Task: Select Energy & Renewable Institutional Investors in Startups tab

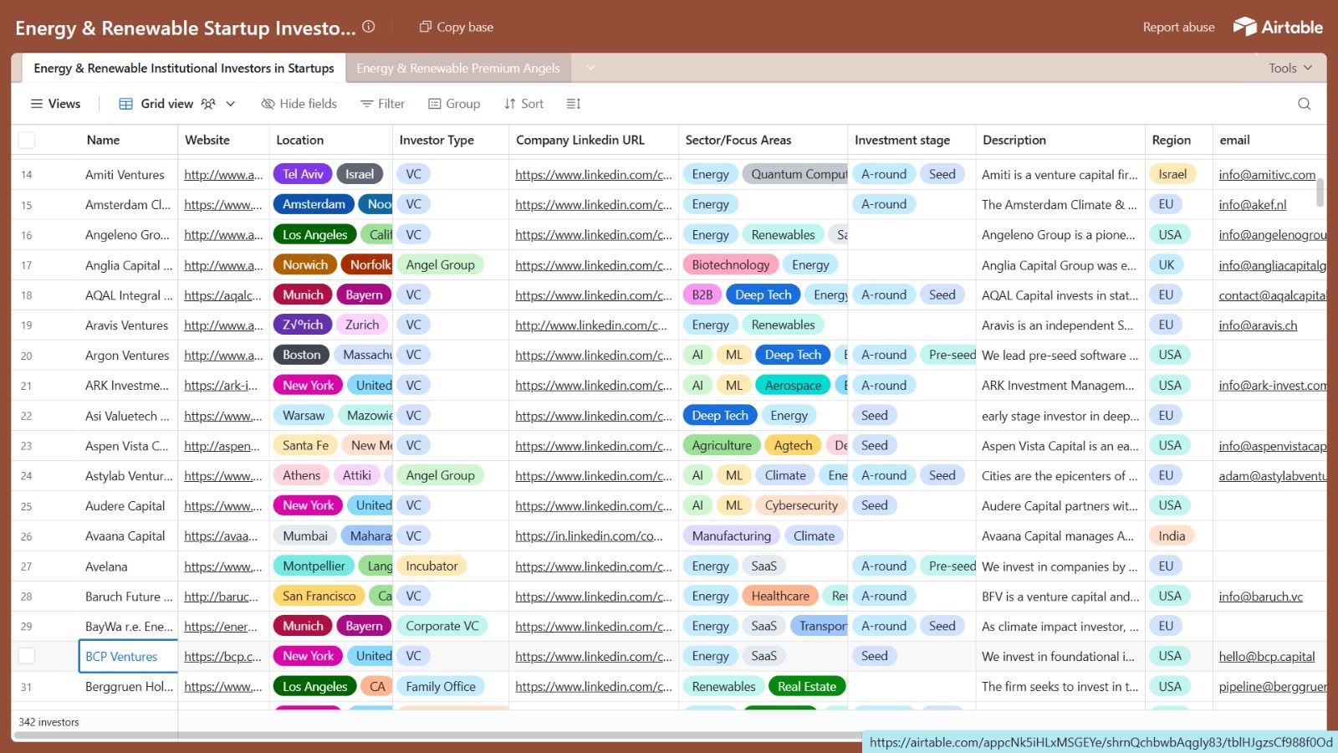Action: click(184, 68)
